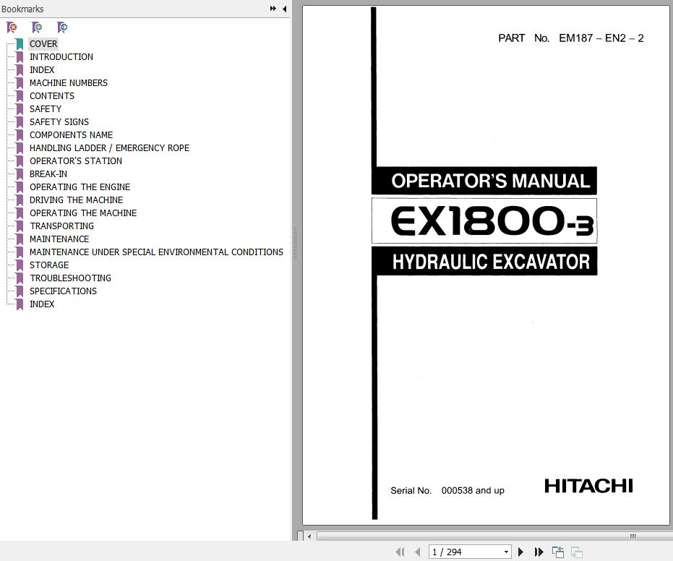Click the bookmark icon beside COMPONENTS NAME
The image size is (673, 561).
[x=20, y=134]
